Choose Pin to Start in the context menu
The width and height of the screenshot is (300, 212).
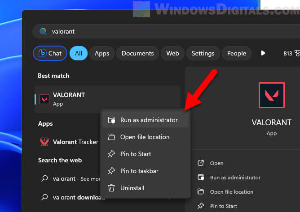[146, 154]
